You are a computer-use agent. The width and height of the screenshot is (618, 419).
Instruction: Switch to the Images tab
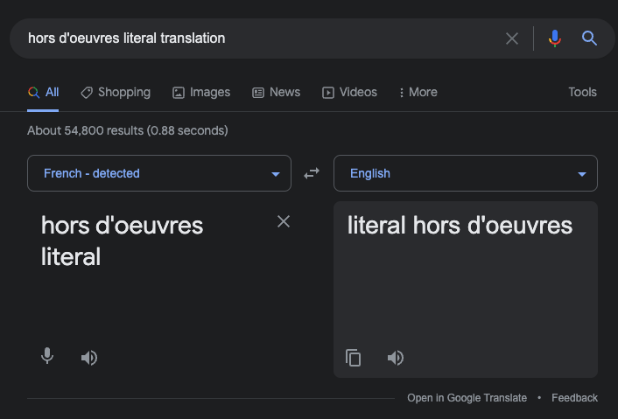[x=201, y=93]
